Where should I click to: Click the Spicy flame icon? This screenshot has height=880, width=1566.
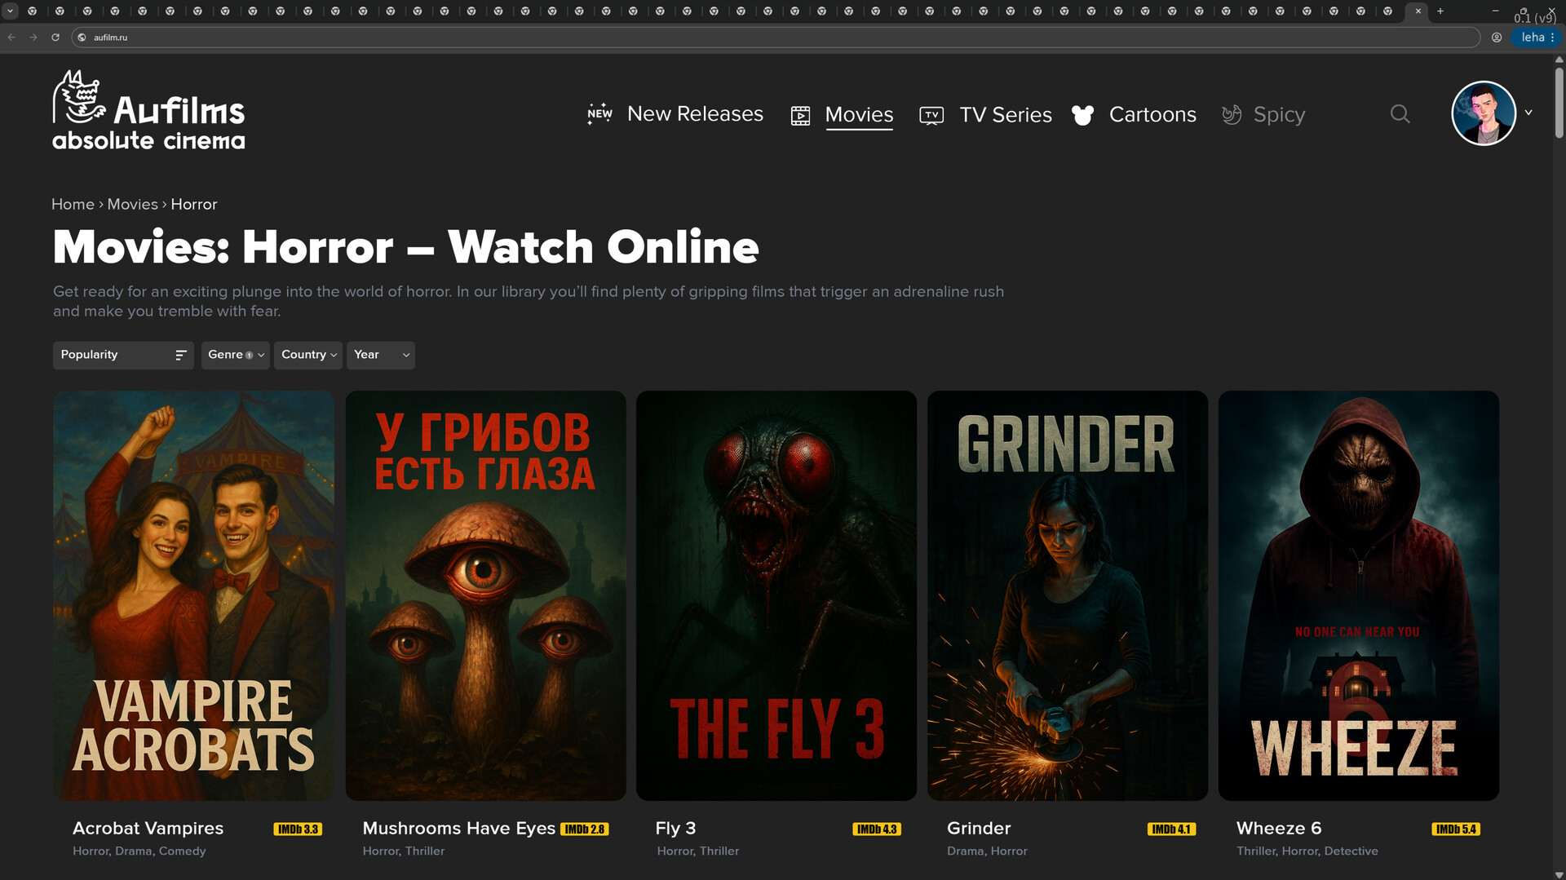click(1232, 115)
